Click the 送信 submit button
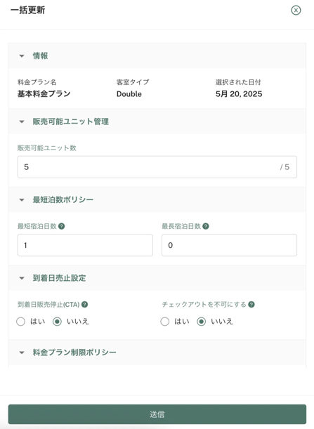 pyautogui.click(x=157, y=414)
